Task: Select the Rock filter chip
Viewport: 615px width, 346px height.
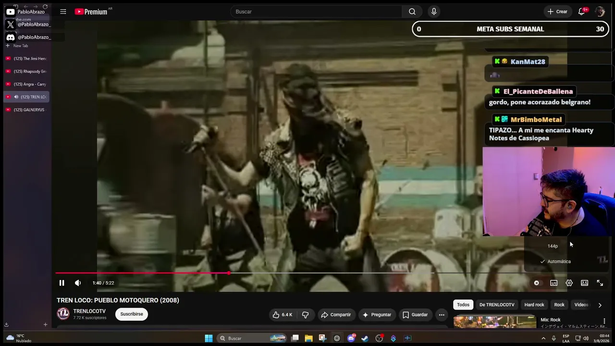Action: pos(559,305)
